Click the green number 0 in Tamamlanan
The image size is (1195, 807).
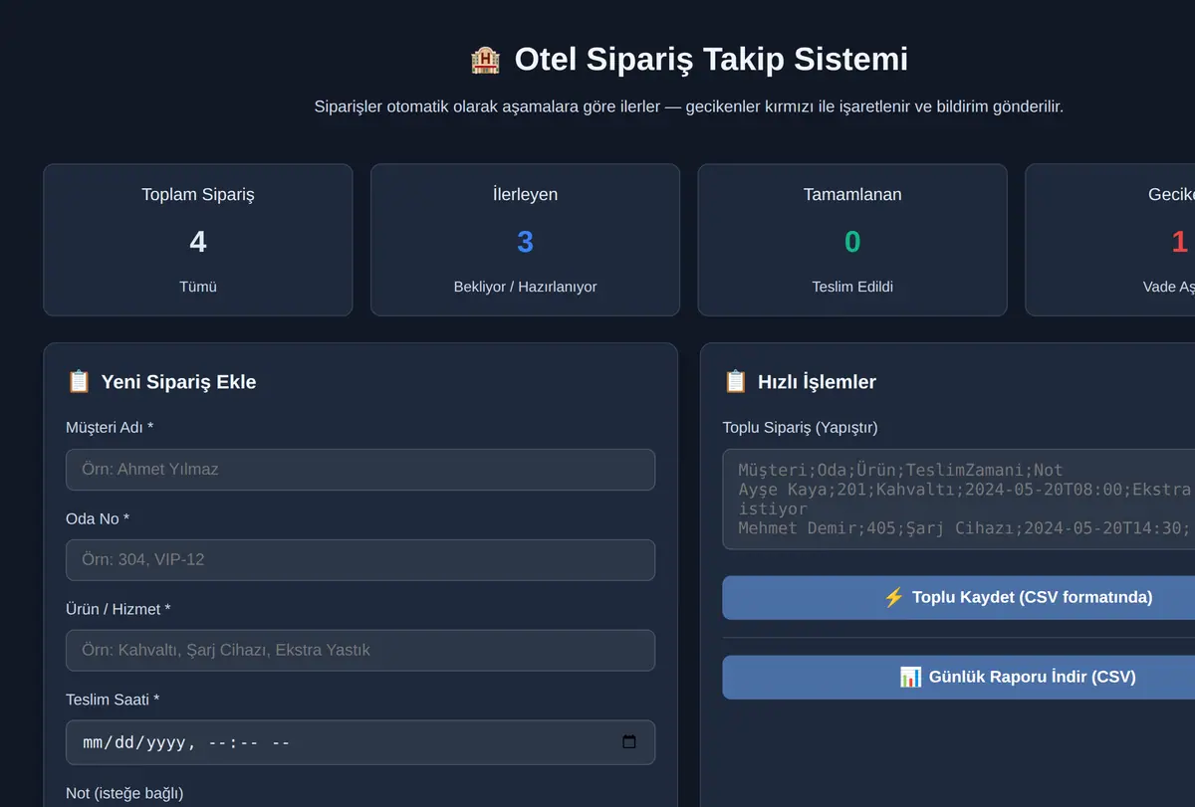point(852,242)
